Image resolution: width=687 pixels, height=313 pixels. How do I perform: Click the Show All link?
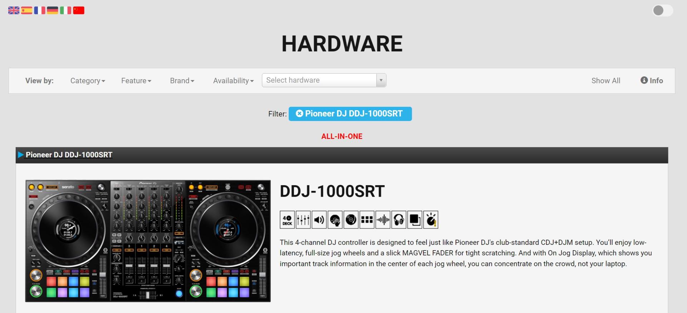point(606,81)
